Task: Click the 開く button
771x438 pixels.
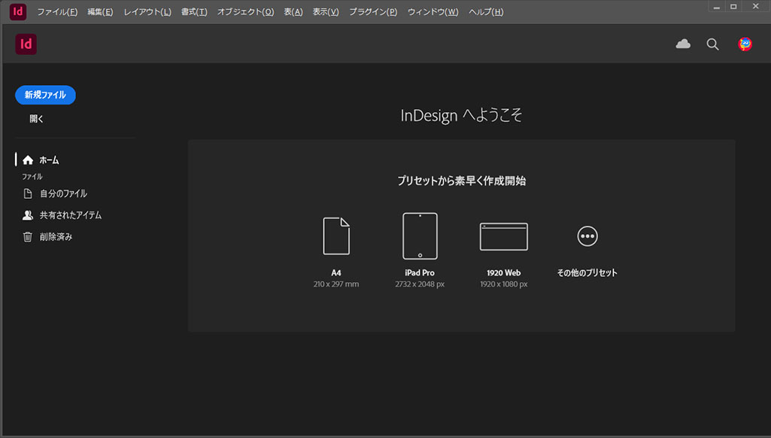Action: [36, 119]
